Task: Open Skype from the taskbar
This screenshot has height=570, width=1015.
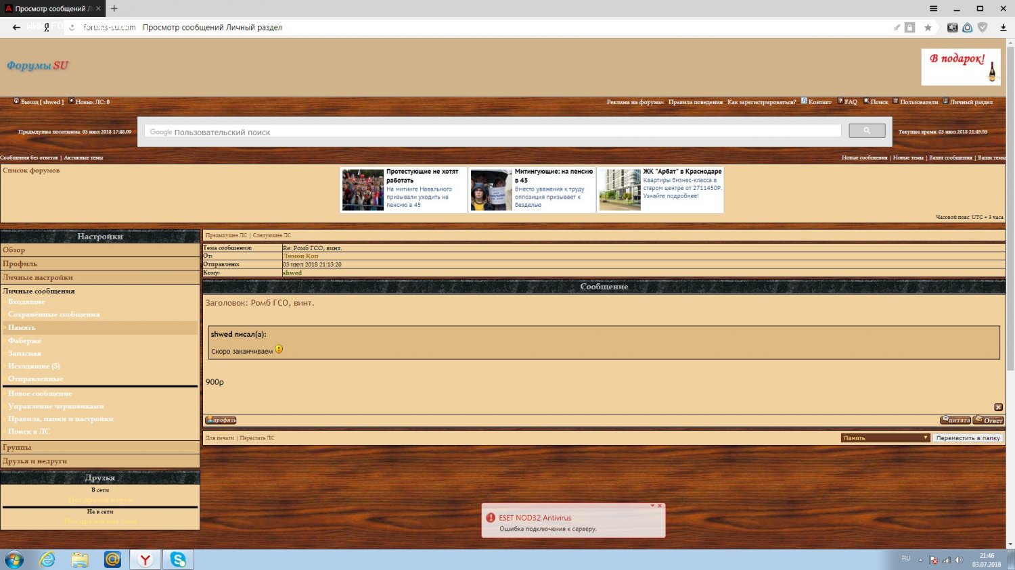Action: click(x=178, y=559)
